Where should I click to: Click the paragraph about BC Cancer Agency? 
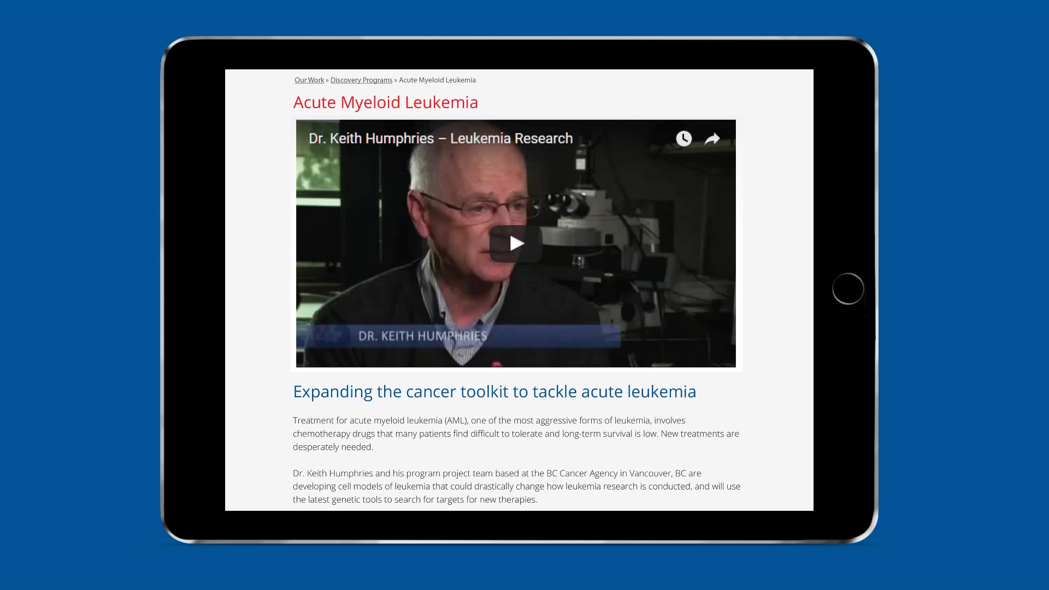point(516,486)
